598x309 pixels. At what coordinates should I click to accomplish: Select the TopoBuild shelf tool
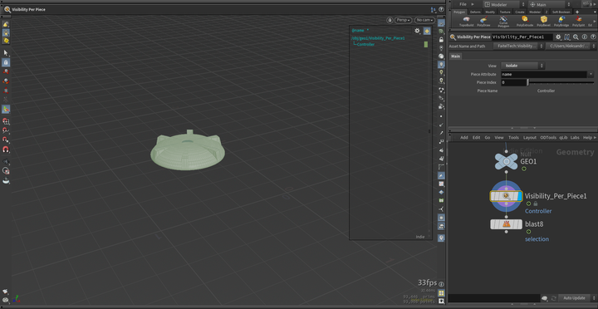pos(466,22)
